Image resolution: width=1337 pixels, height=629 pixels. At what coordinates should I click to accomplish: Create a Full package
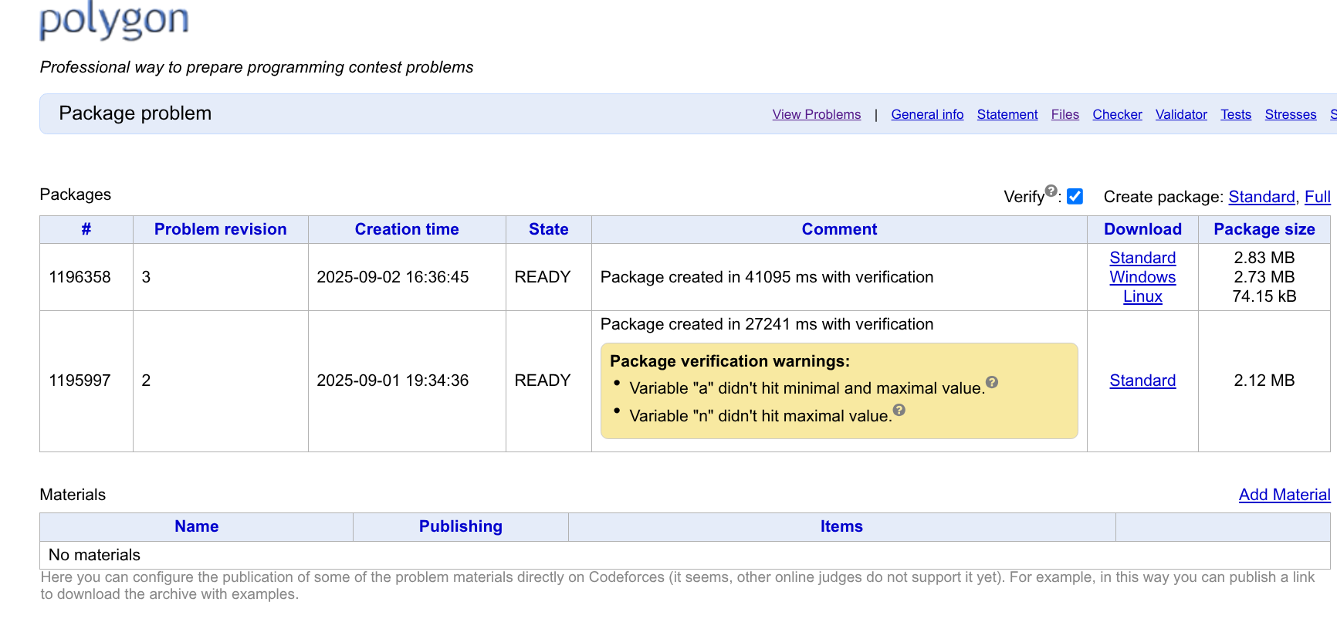point(1317,197)
